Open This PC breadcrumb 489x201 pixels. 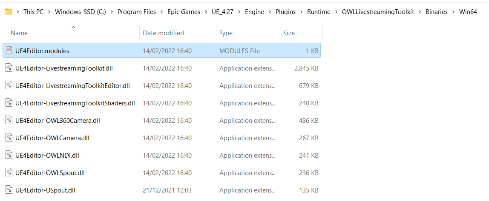[33, 12]
